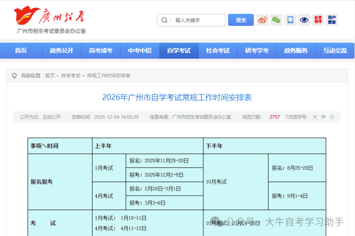Expand the 中考中招 navigation menu

pyautogui.click(x=140, y=51)
